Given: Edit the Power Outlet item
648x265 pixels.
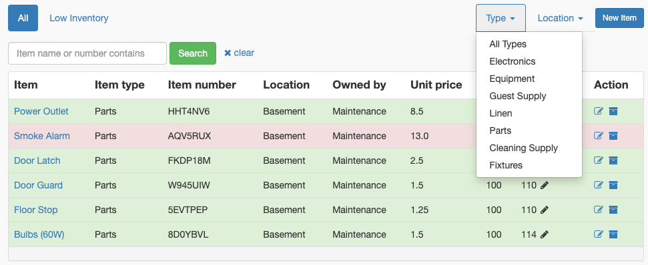Looking at the screenshot, I should click(599, 111).
